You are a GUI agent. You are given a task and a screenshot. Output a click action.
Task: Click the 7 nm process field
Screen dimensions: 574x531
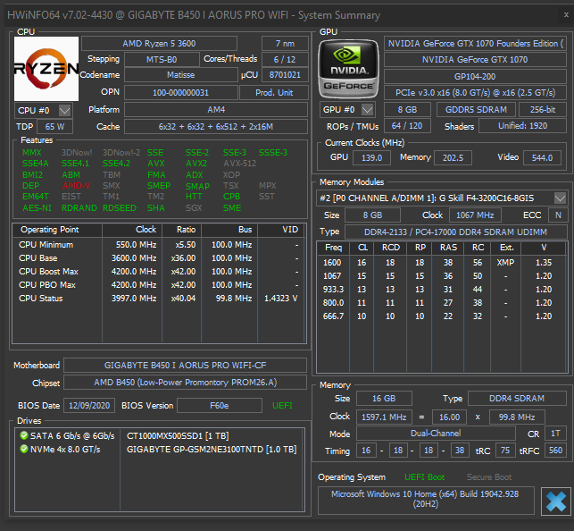285,44
